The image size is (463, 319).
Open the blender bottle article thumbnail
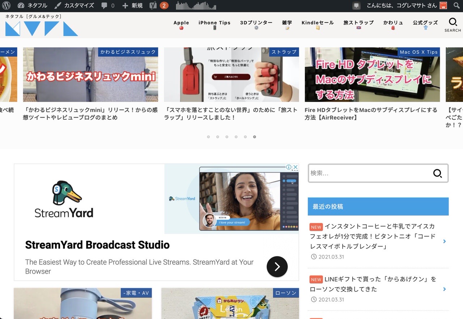pos(83,303)
